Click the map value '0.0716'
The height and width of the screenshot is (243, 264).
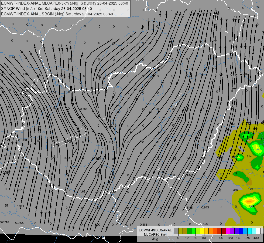5,222
